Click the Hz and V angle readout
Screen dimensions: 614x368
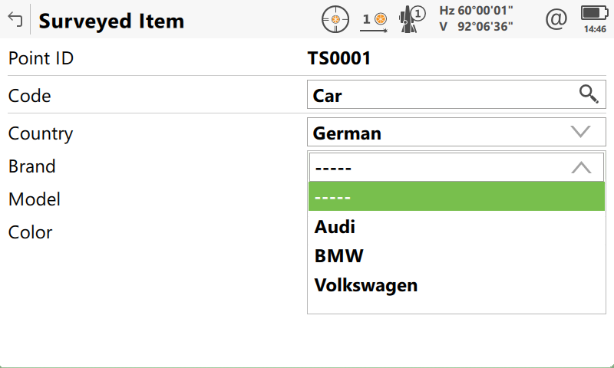[x=476, y=18]
